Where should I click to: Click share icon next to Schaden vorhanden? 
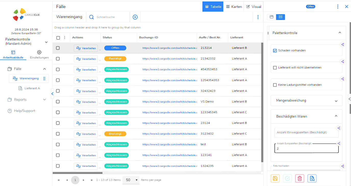pos(342,45)
